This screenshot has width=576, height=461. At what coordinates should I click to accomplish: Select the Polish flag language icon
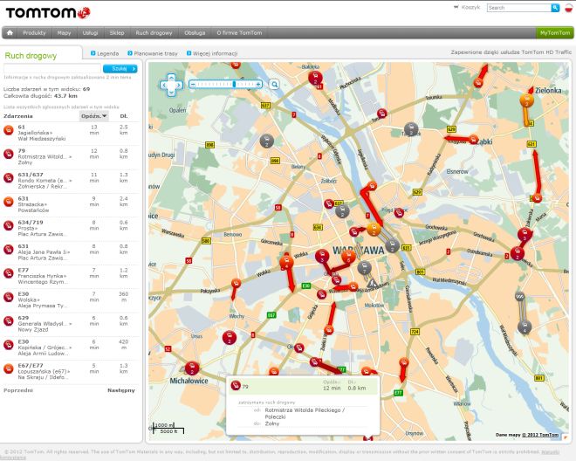(568, 8)
